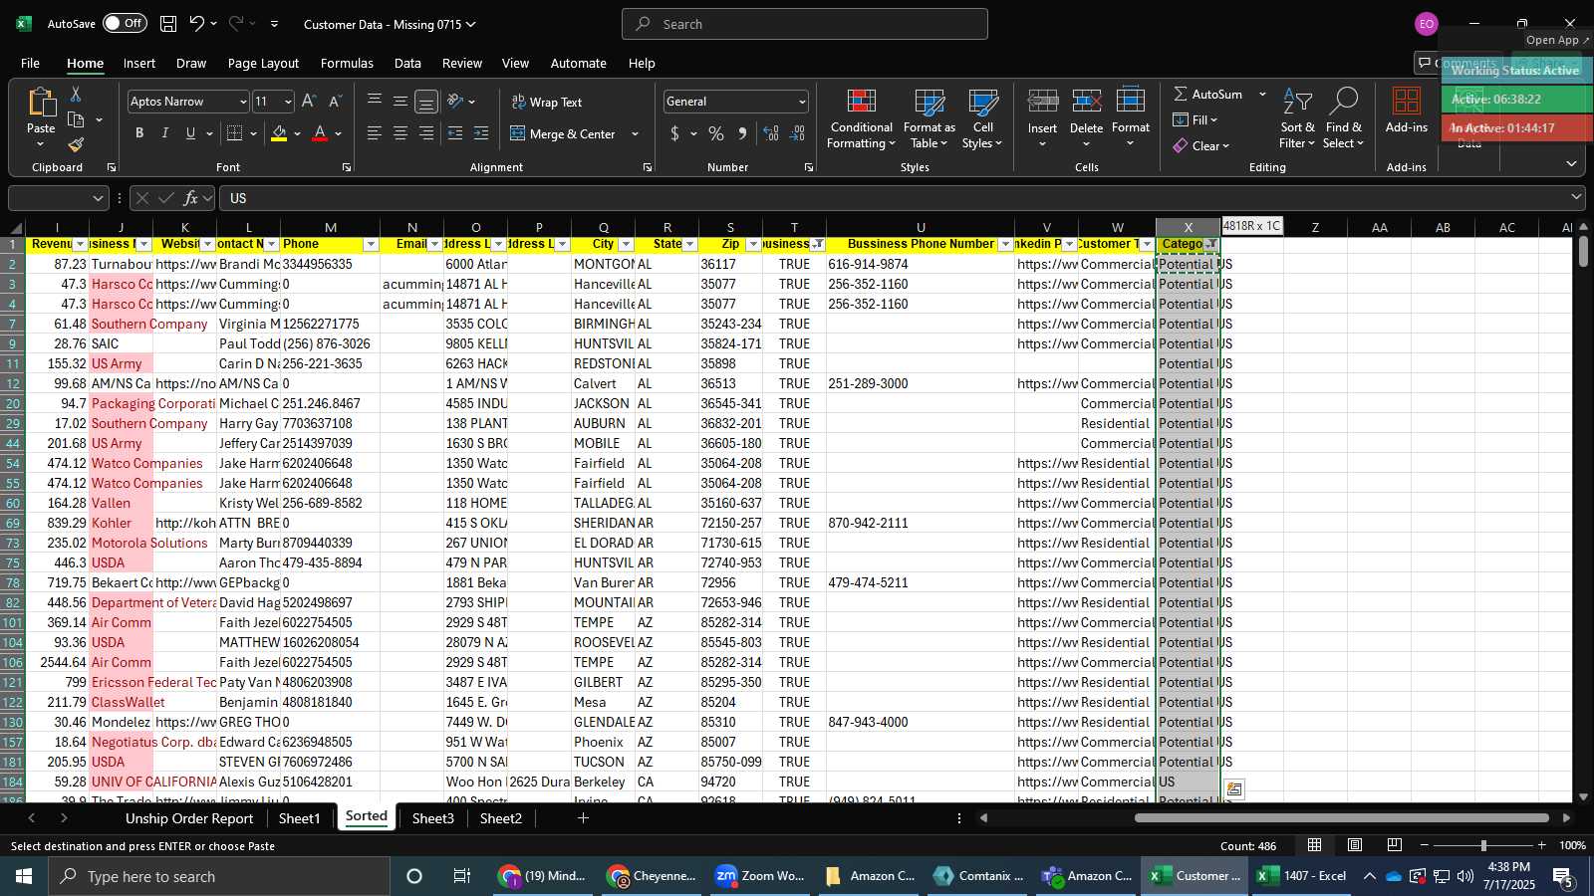Click the horizontal scrollbar thumb
The image size is (1594, 896).
tap(1341, 818)
